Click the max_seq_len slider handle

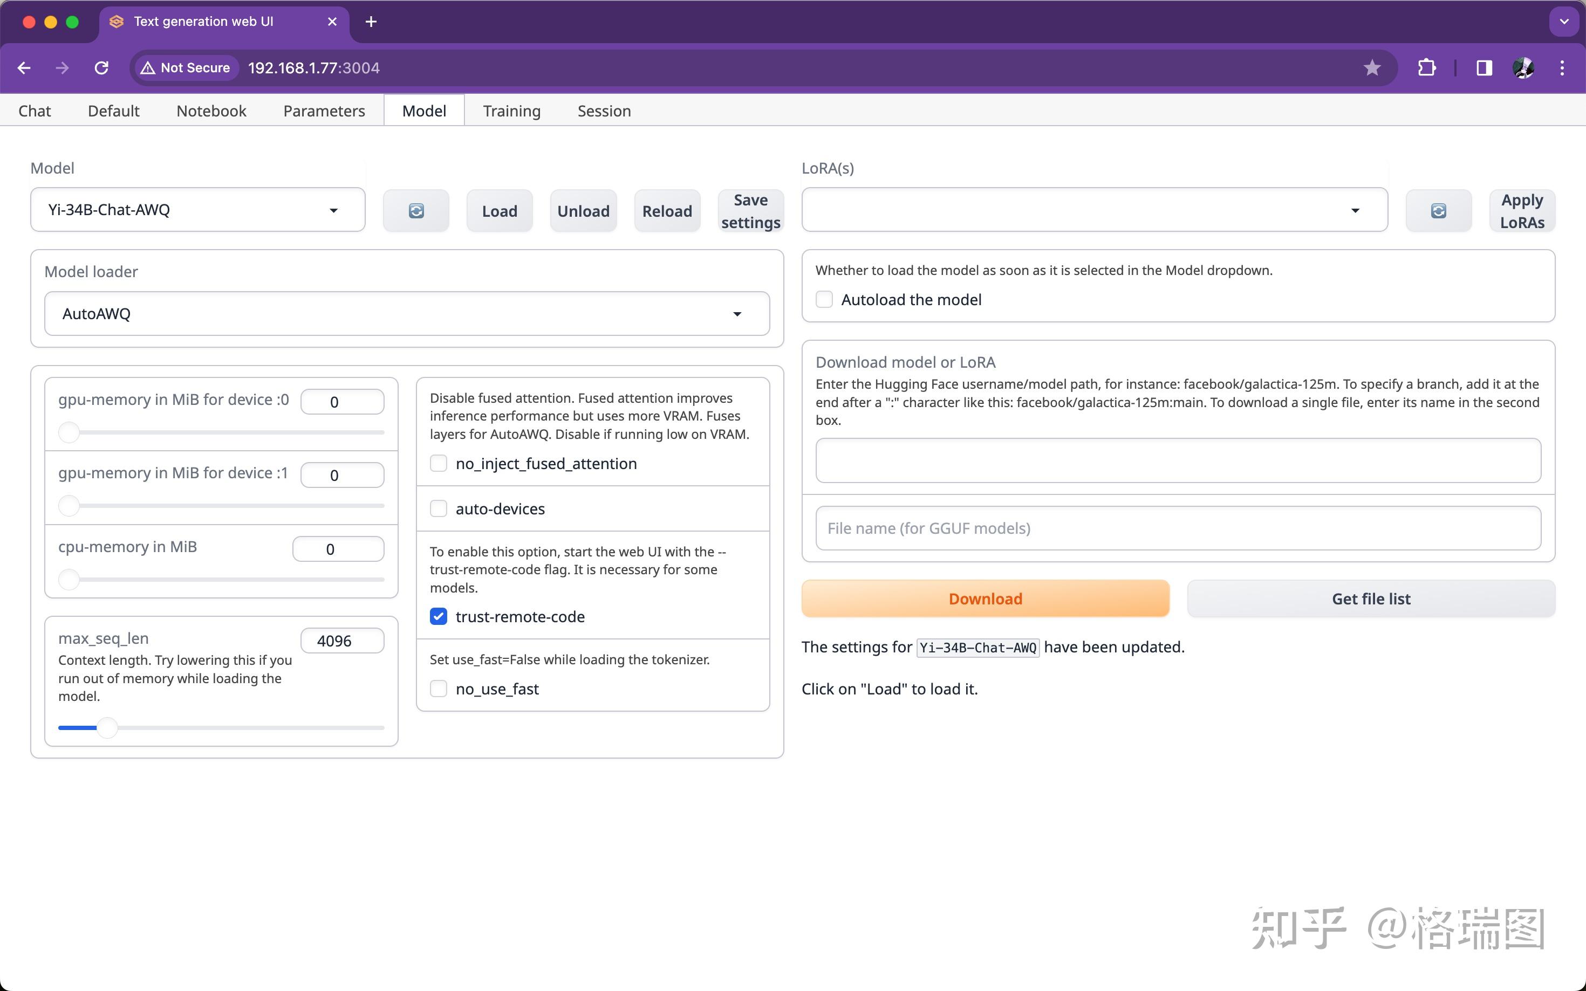[107, 727]
